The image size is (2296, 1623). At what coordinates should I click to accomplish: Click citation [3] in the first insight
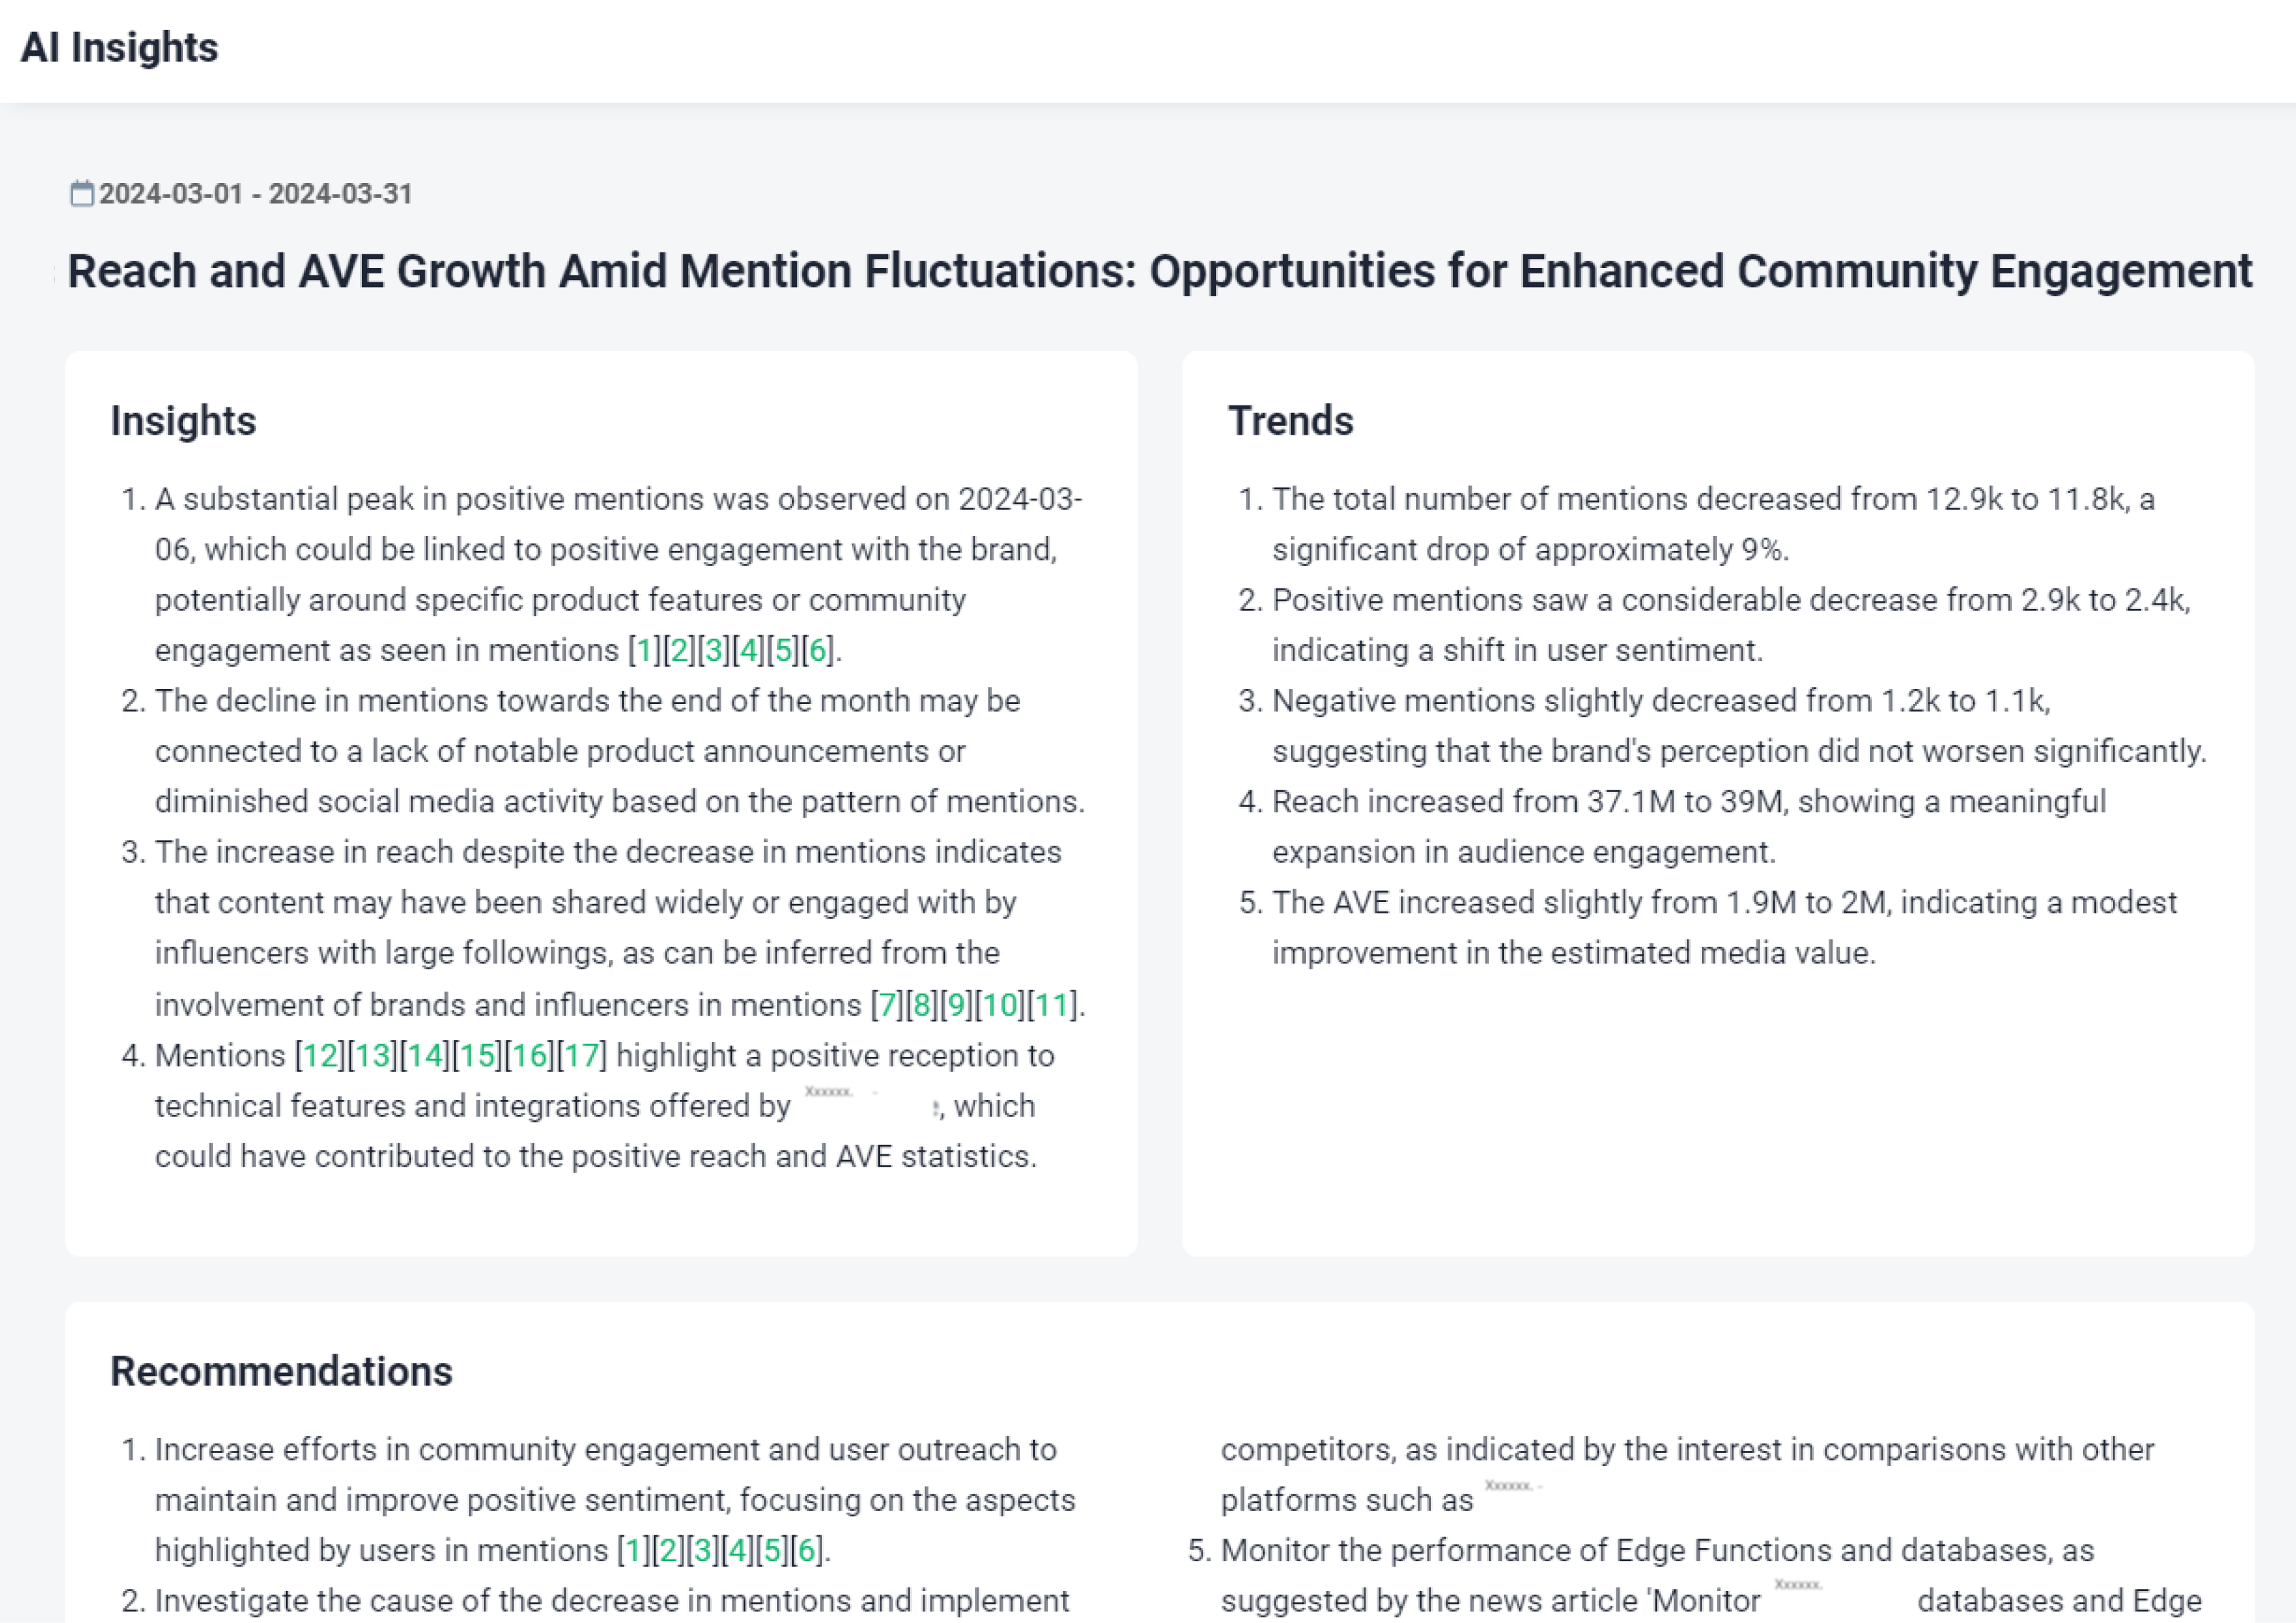pos(714,650)
